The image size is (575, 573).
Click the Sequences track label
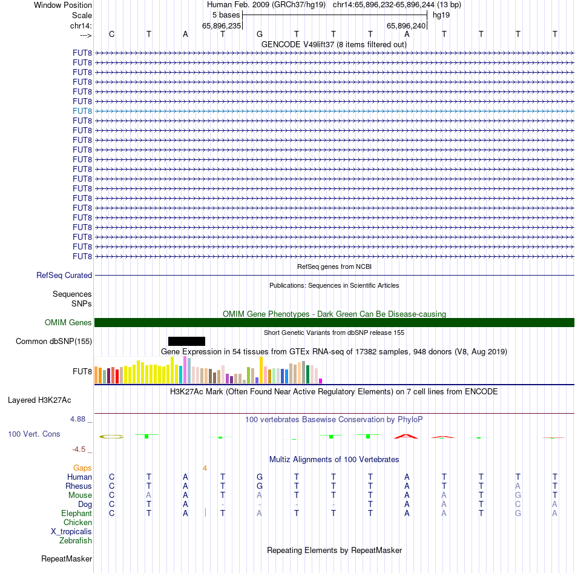72,294
